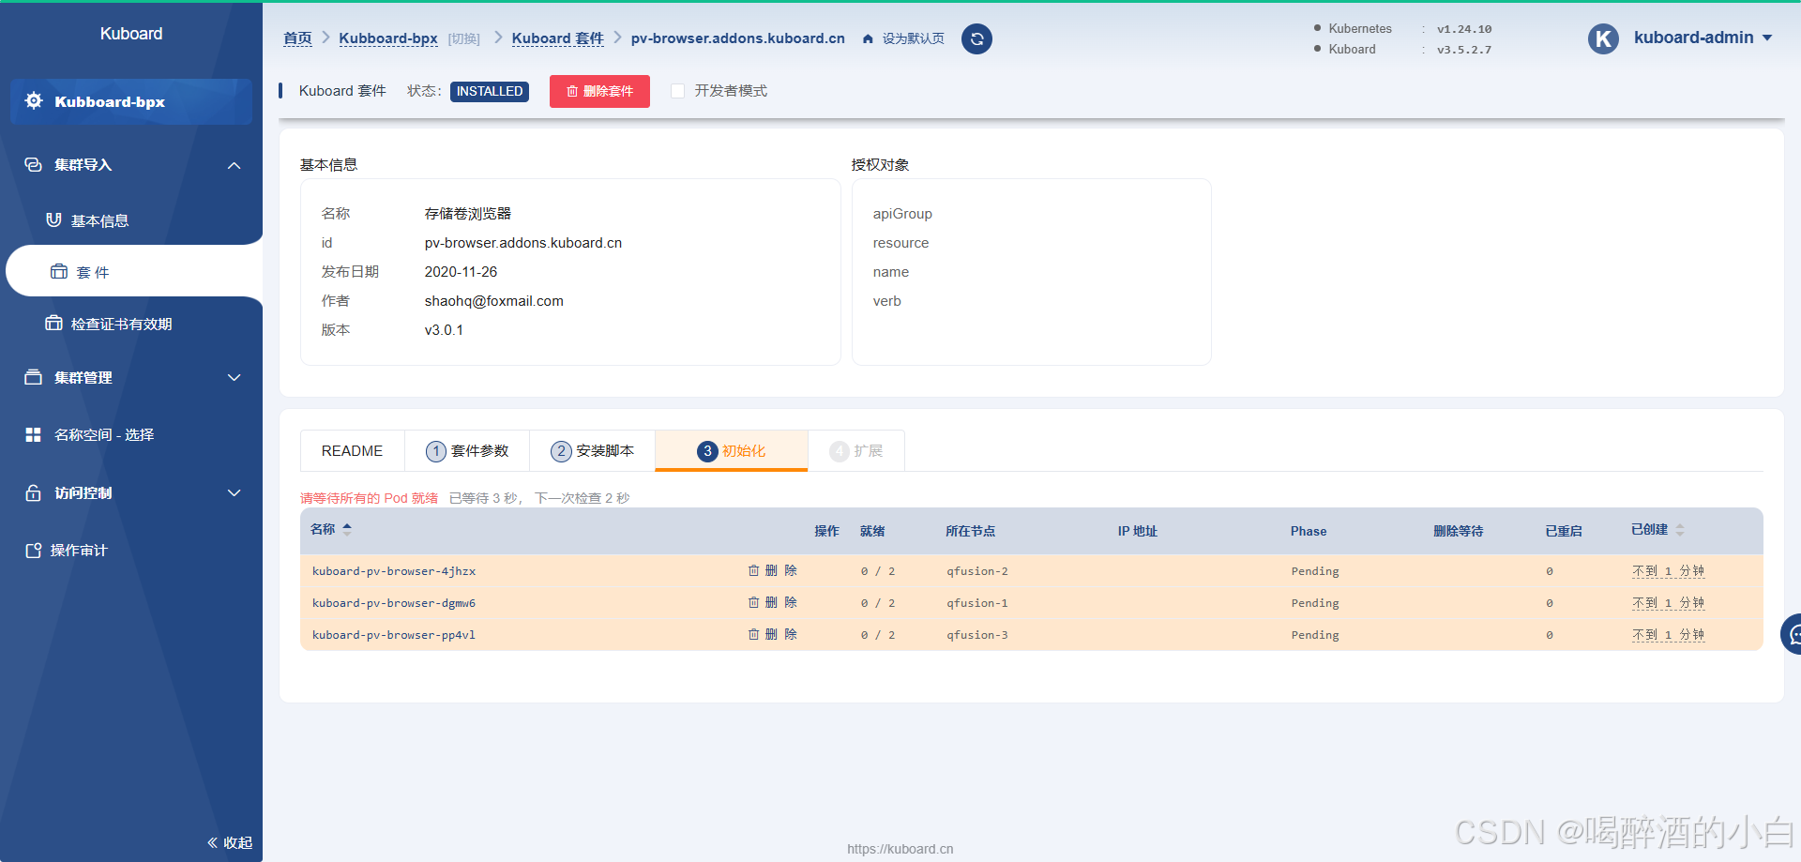This screenshot has height=862, width=1801.
Task: Click the kuboard-admin K avatar icon
Action: coord(1603,38)
